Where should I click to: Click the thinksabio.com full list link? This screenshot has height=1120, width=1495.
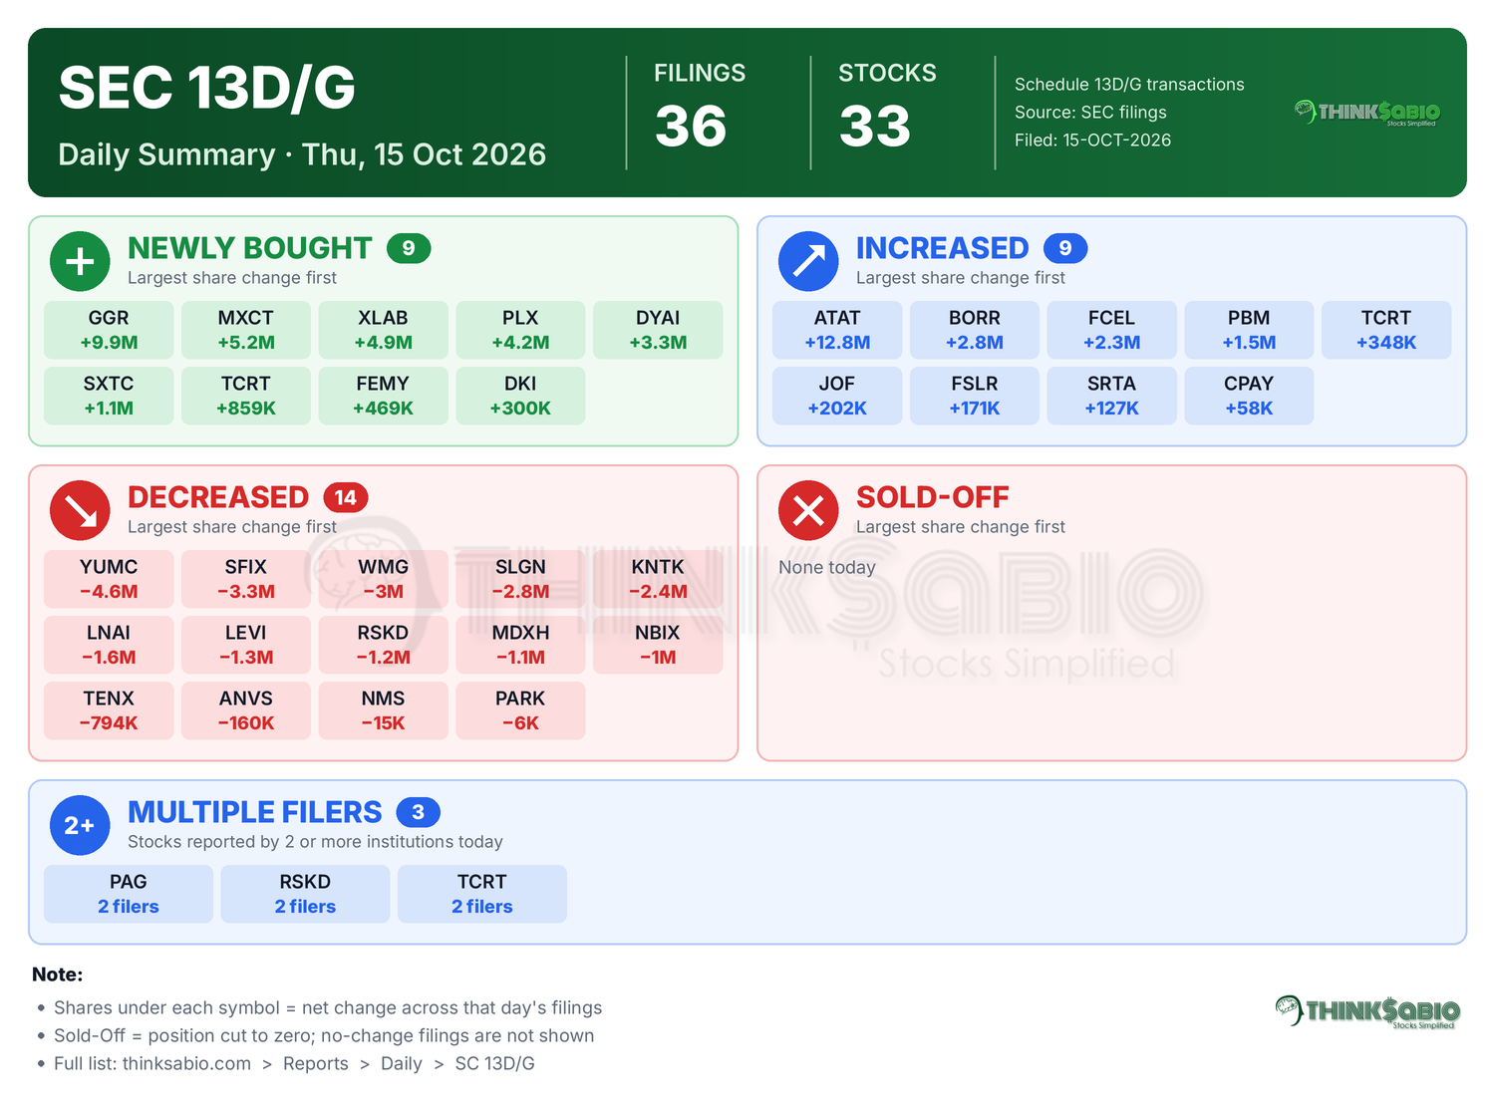pos(186,1063)
